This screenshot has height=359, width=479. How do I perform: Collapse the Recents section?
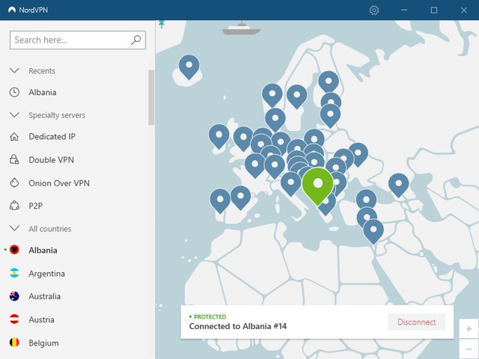click(x=14, y=71)
